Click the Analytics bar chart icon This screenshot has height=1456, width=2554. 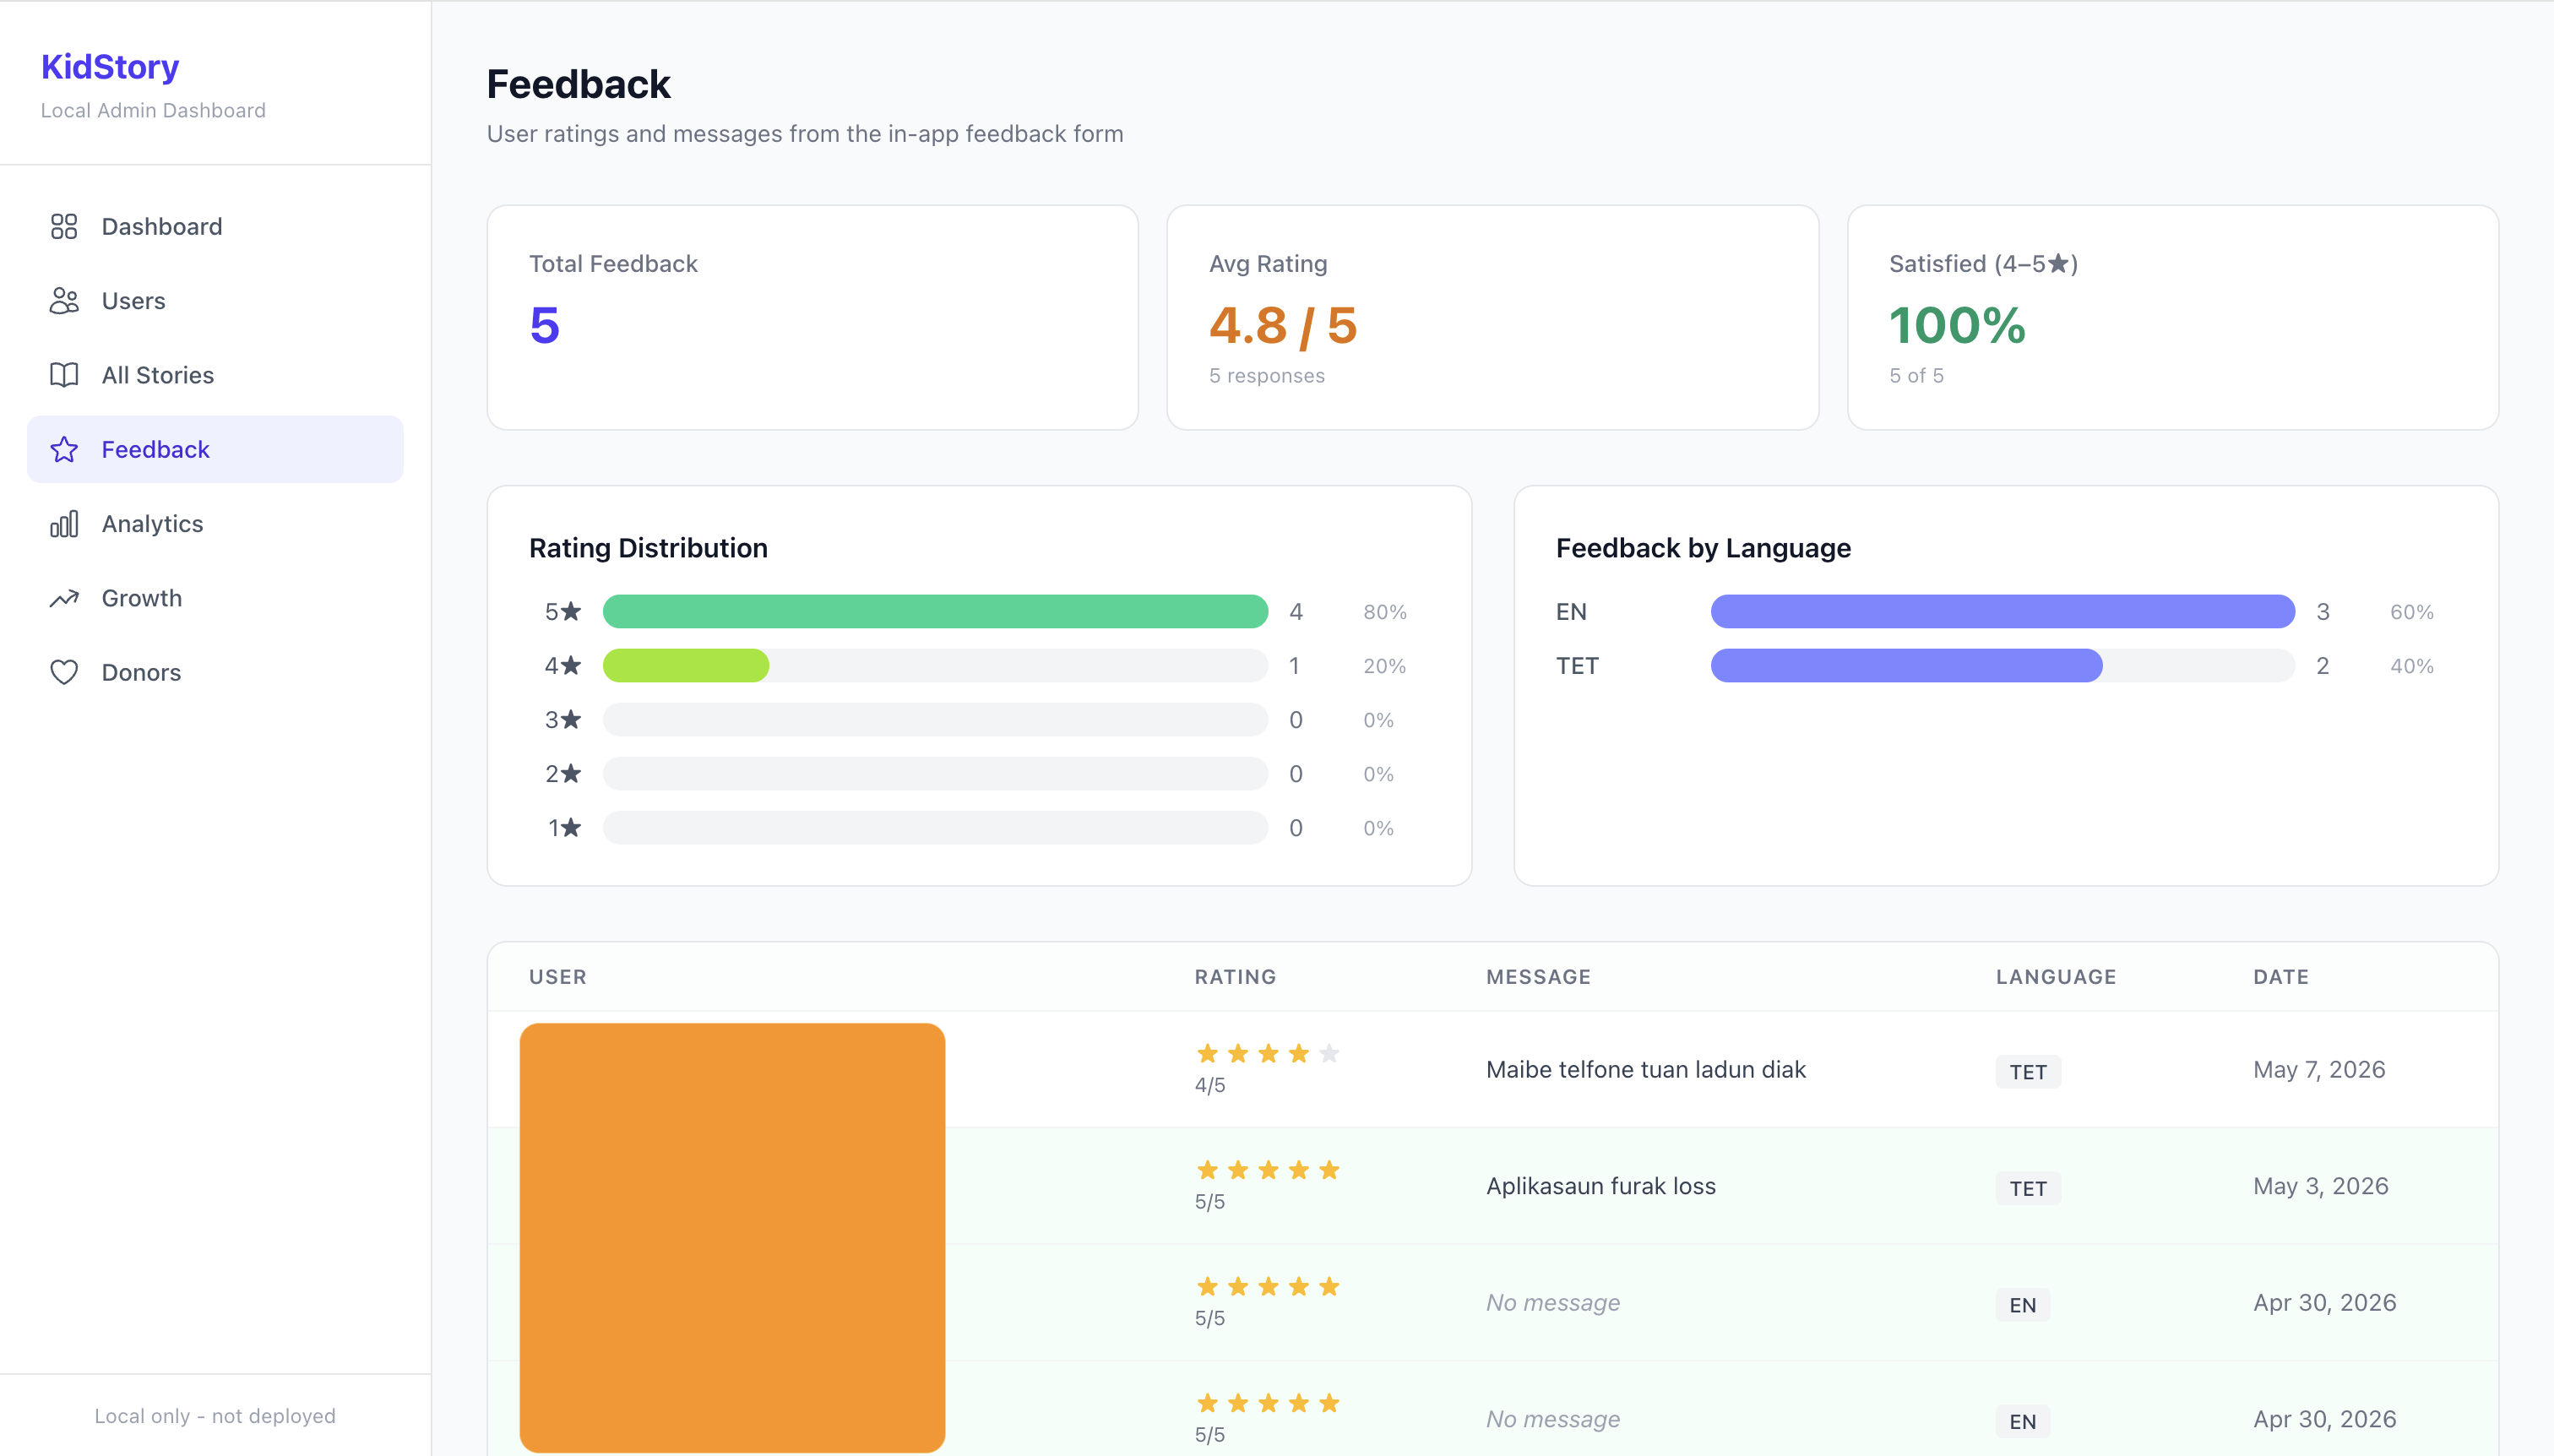pyautogui.click(x=64, y=524)
